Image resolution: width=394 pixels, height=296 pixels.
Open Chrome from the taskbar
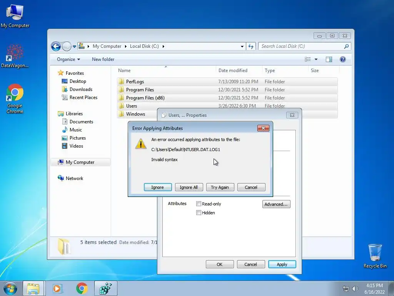click(x=82, y=288)
